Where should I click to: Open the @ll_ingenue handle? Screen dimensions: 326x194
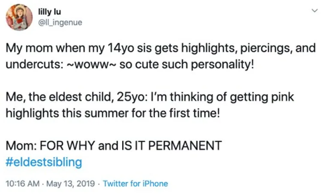tap(60, 22)
